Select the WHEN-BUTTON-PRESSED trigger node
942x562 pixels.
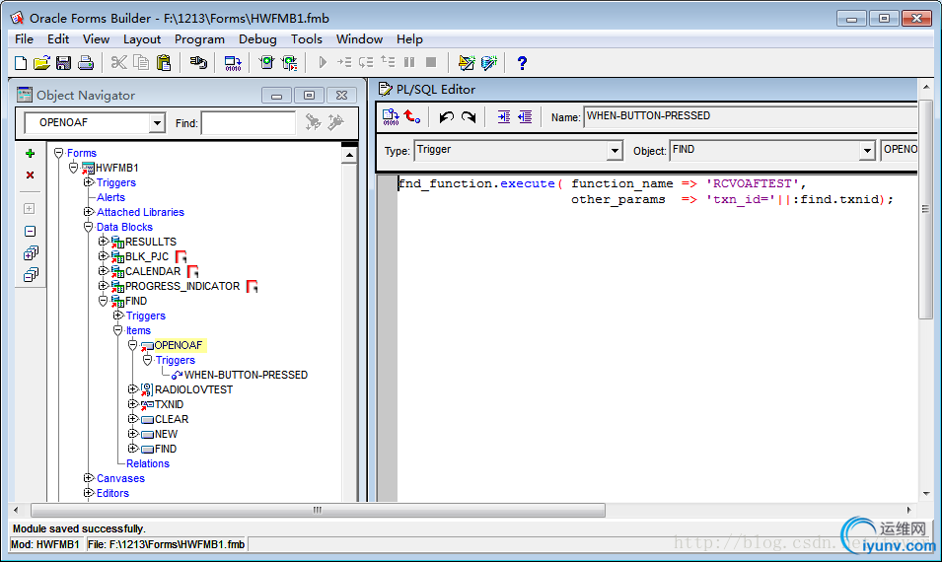click(x=246, y=375)
